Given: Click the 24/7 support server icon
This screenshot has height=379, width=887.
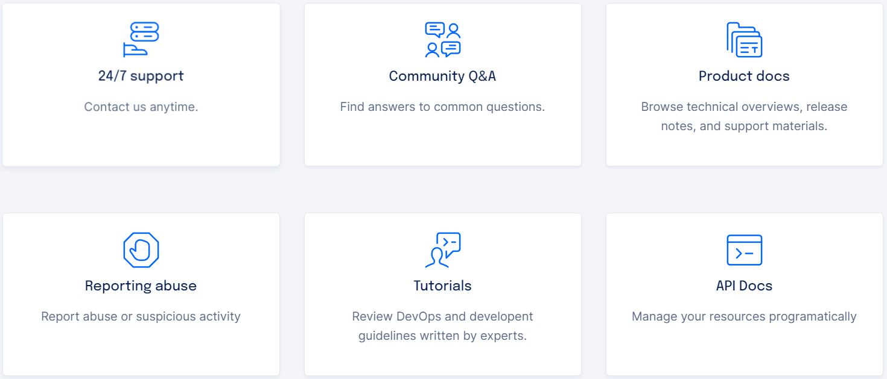Looking at the screenshot, I should (x=141, y=37).
